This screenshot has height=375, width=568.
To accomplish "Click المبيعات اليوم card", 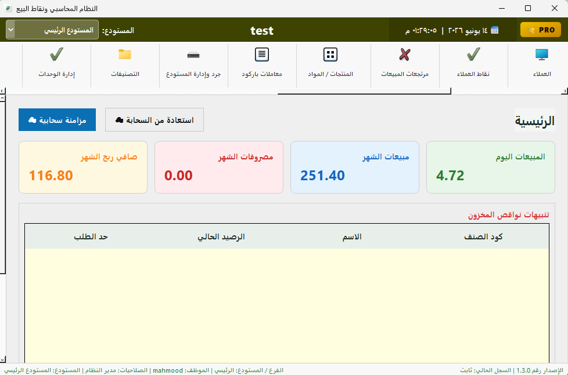I will click(x=491, y=167).
